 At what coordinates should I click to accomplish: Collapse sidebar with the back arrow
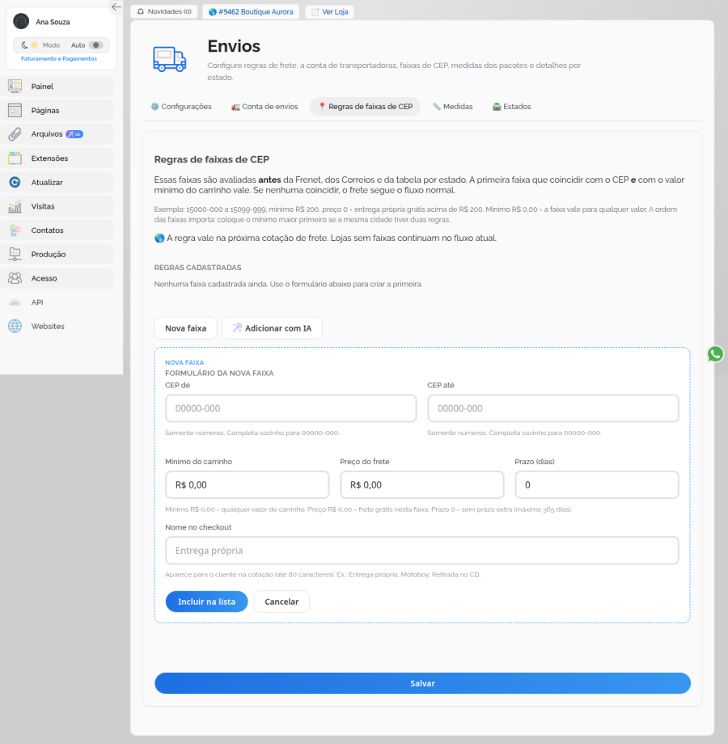[x=116, y=6]
